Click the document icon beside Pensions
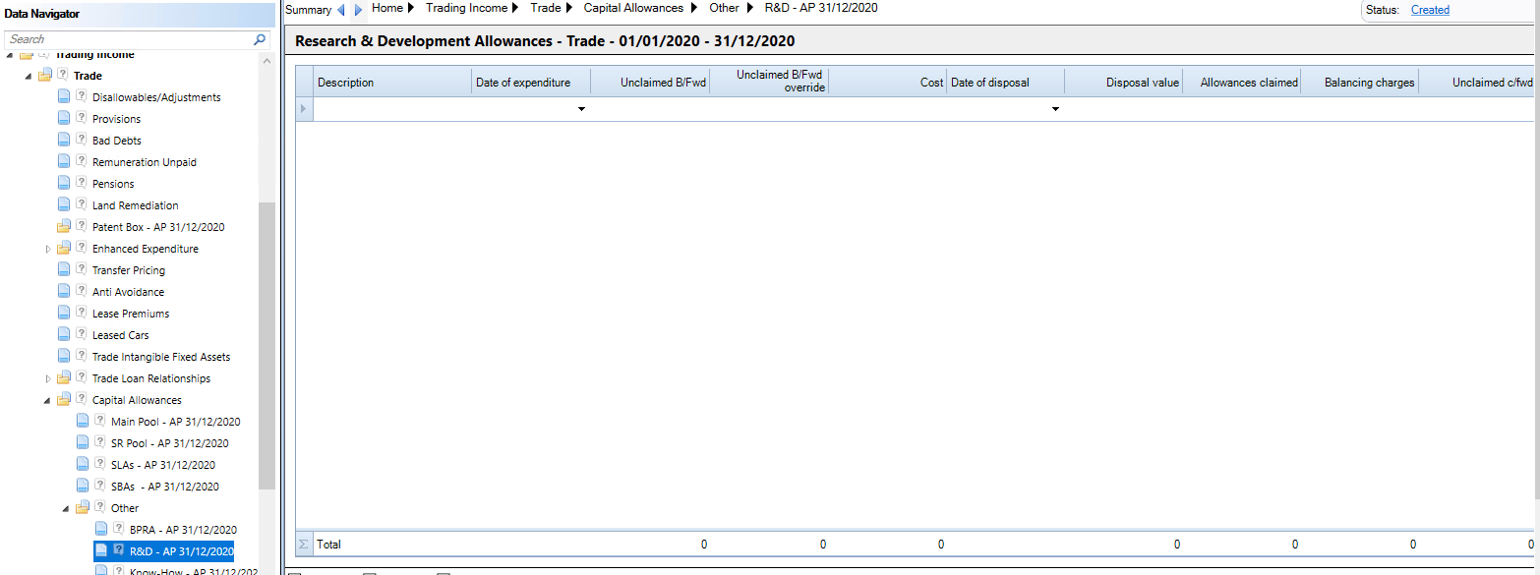Viewport: 1540px width, 575px height. (x=64, y=183)
